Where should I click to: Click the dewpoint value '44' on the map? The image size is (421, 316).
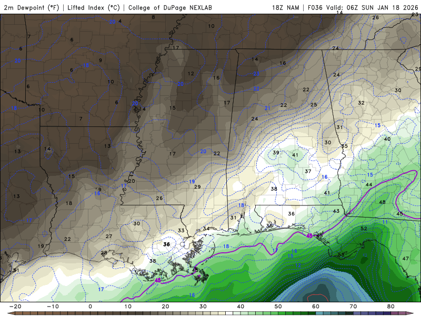pyautogui.click(x=369, y=185)
